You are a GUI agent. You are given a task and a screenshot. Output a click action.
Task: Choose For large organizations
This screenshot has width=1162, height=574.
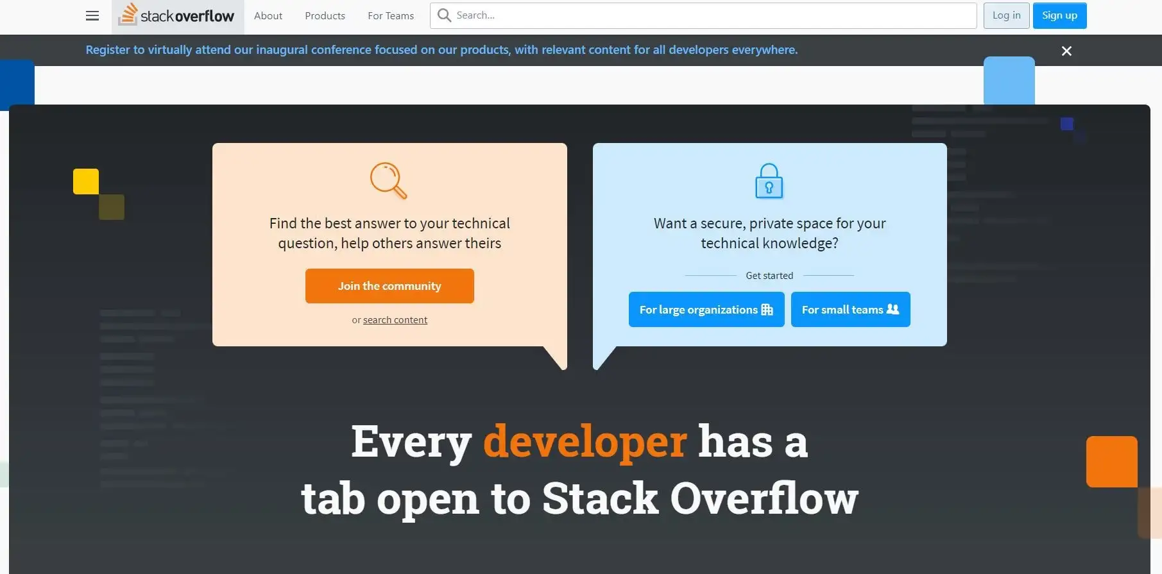click(706, 310)
